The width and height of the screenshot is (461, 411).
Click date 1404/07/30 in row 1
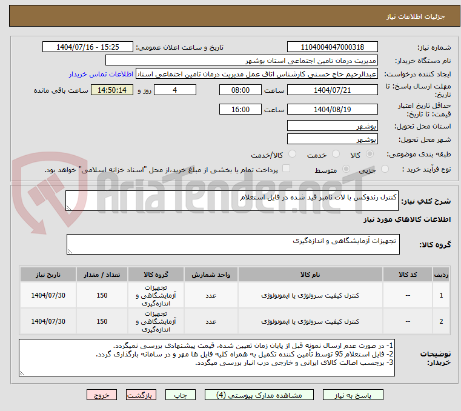[x=48, y=295]
